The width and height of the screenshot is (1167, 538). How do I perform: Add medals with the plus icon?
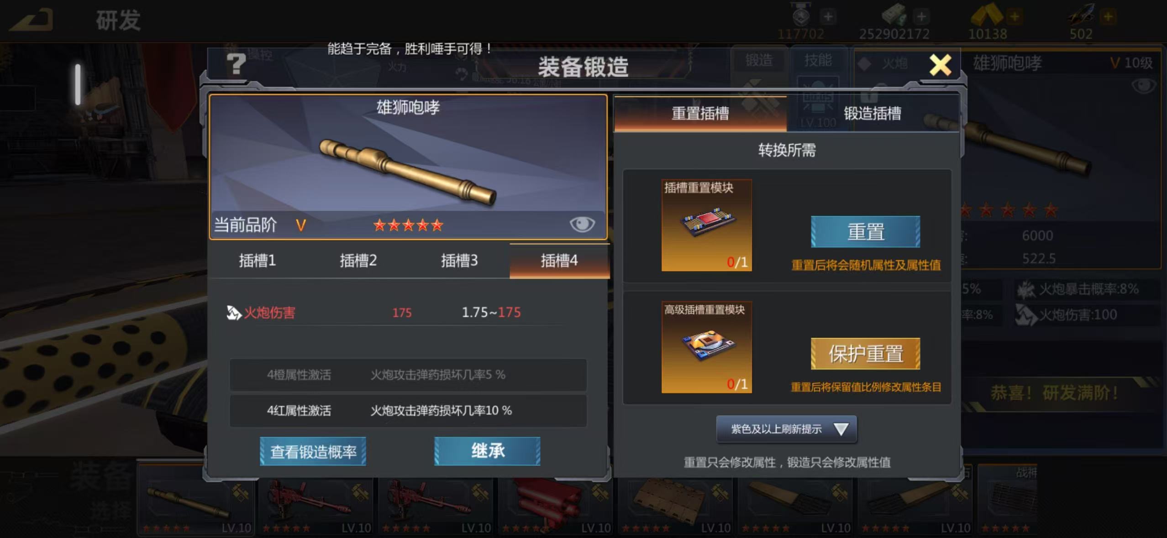point(828,17)
